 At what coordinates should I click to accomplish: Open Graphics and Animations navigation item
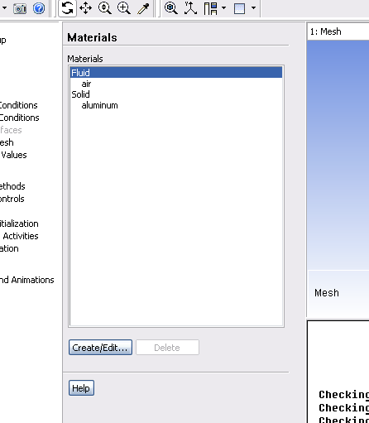[27, 280]
